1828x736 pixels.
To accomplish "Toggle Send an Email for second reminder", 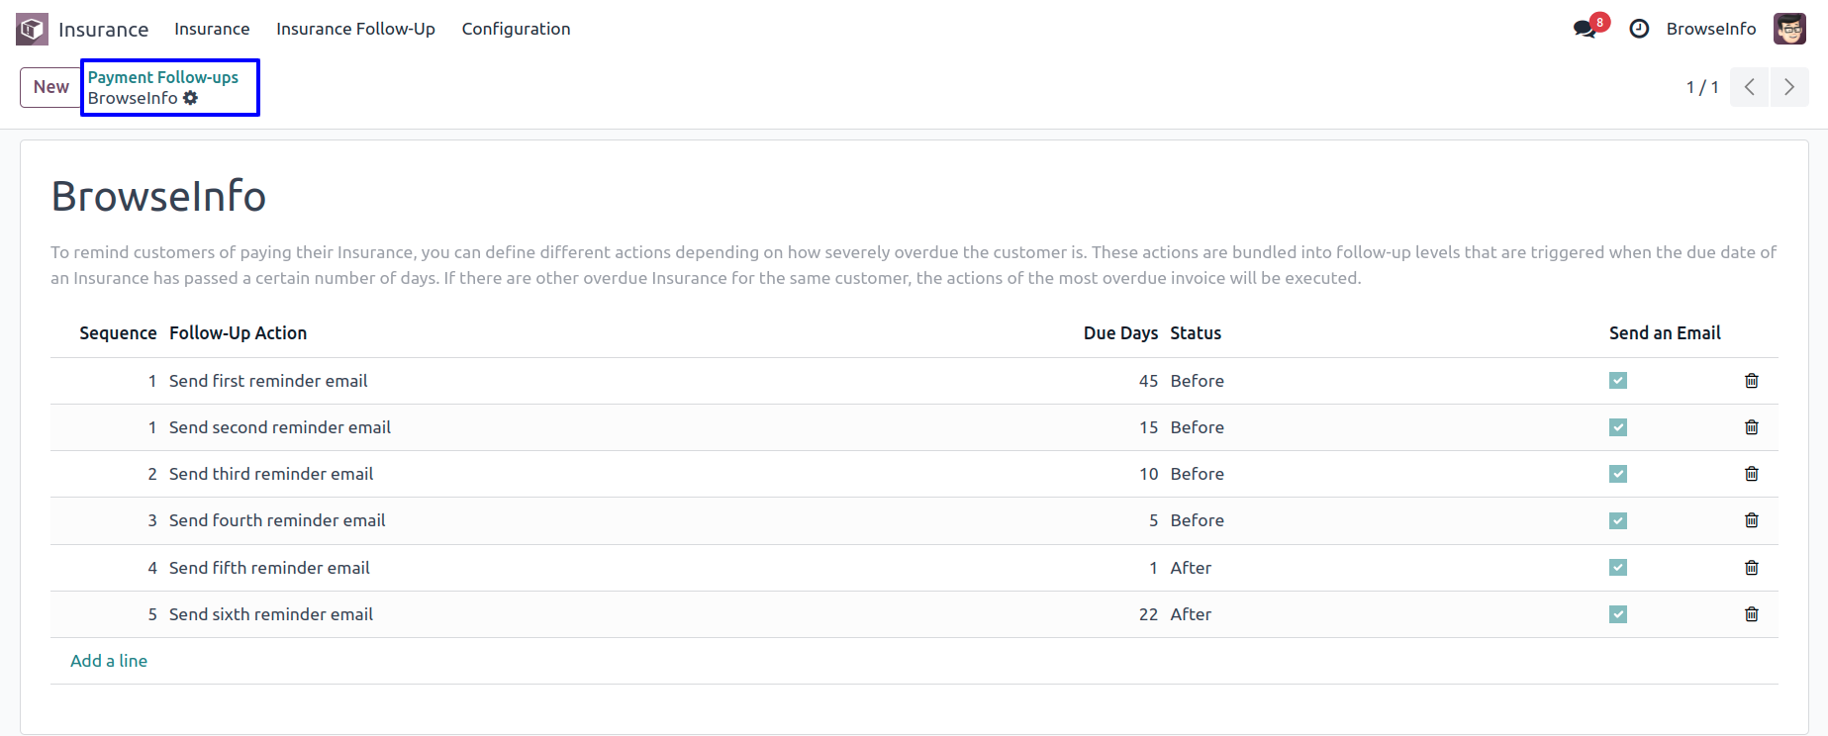I will [x=1618, y=427].
